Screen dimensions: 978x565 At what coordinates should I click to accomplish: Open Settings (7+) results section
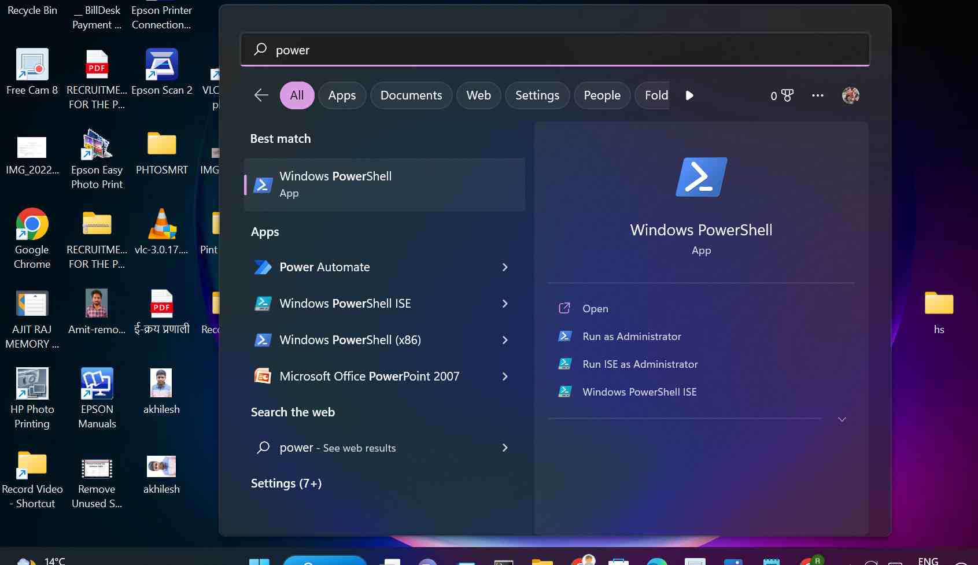286,483
